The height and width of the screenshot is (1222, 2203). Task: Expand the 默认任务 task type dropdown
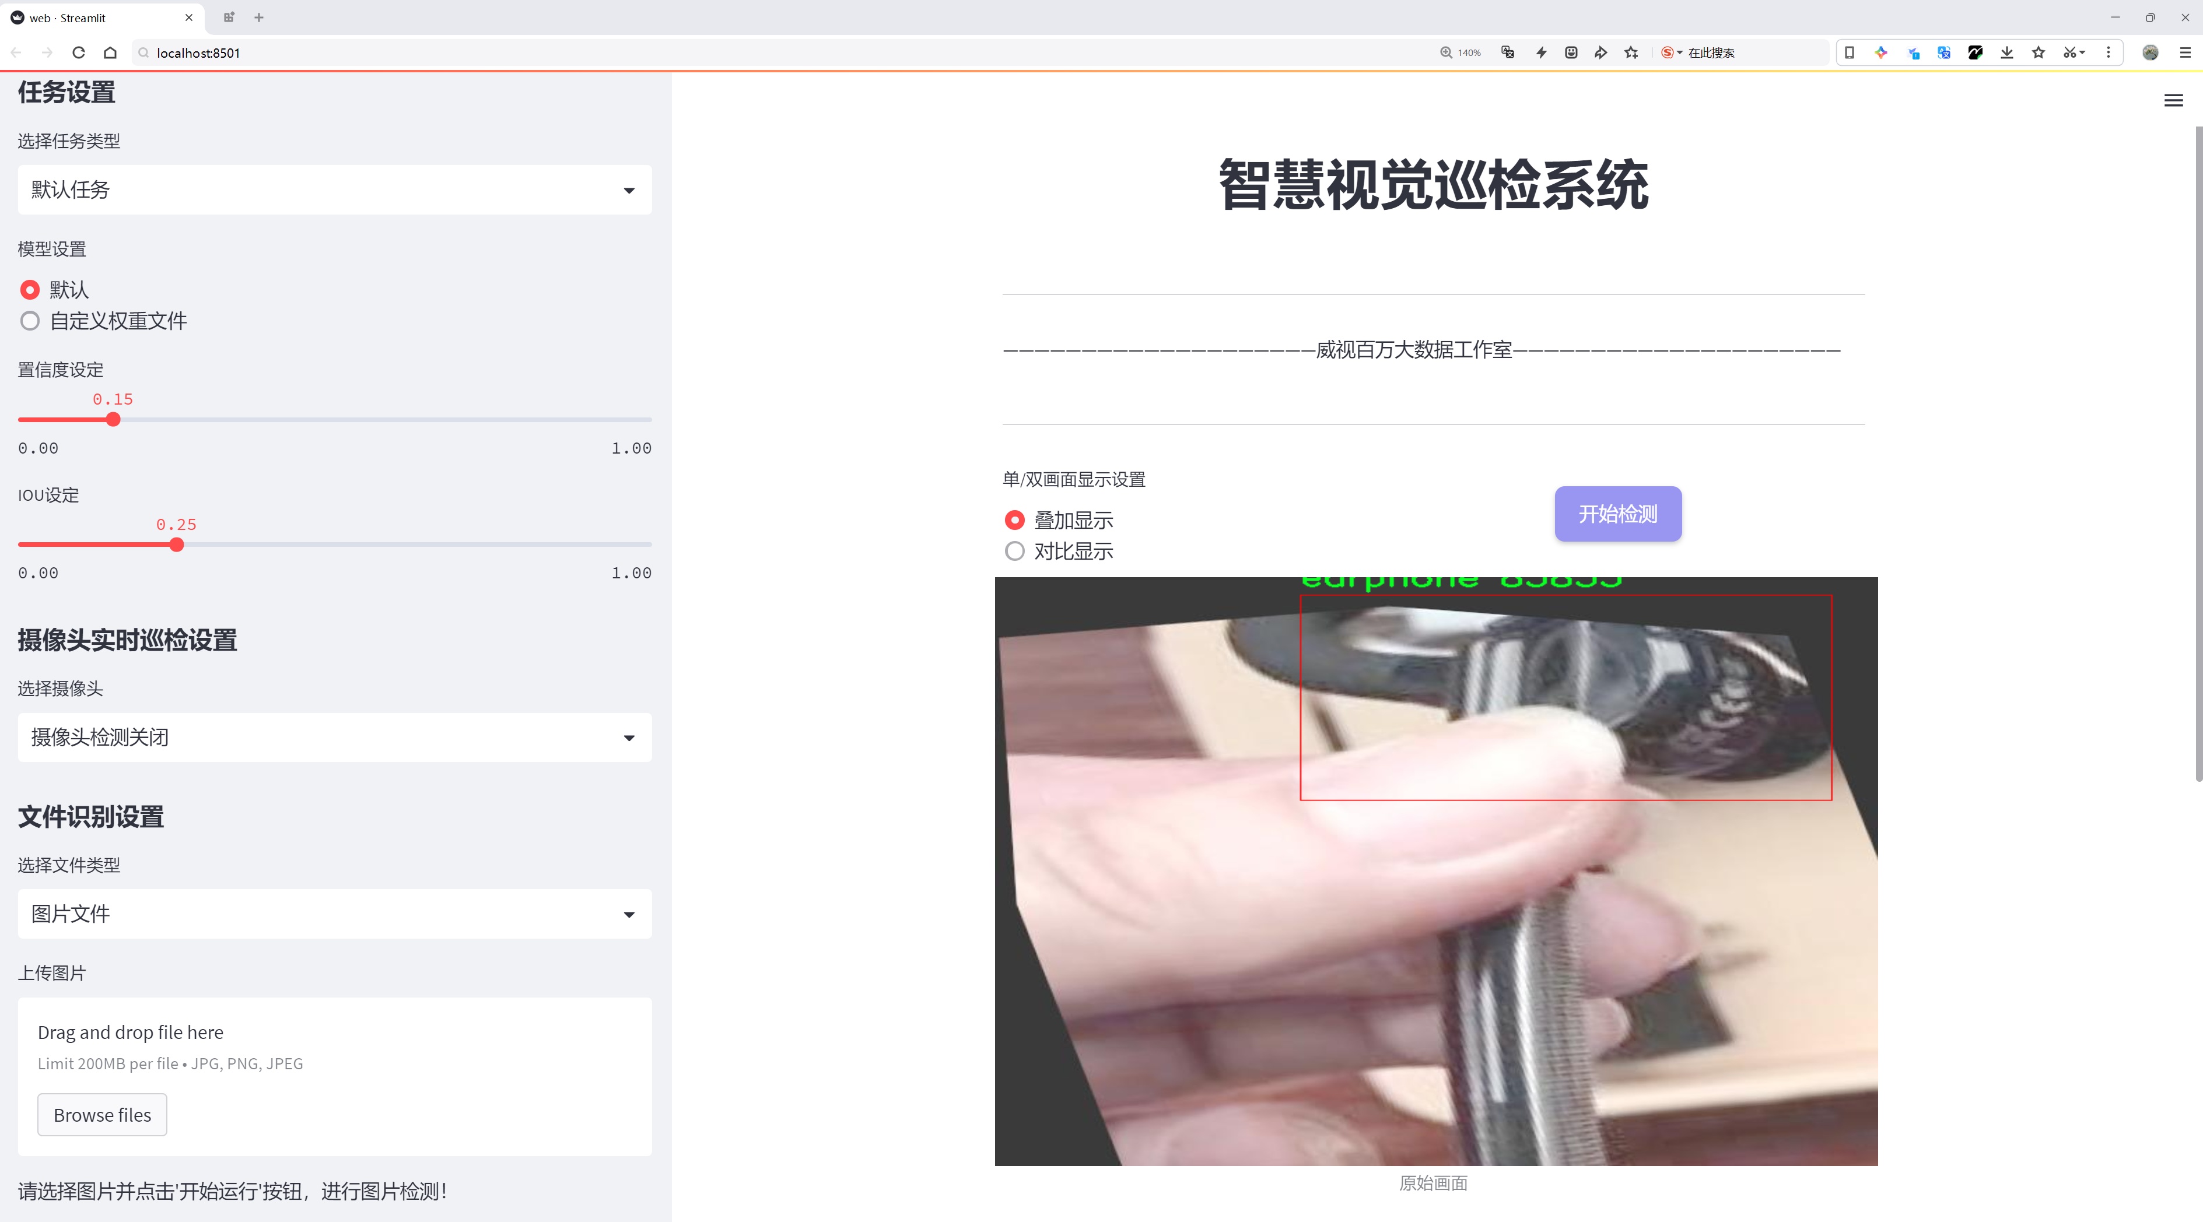coord(334,189)
